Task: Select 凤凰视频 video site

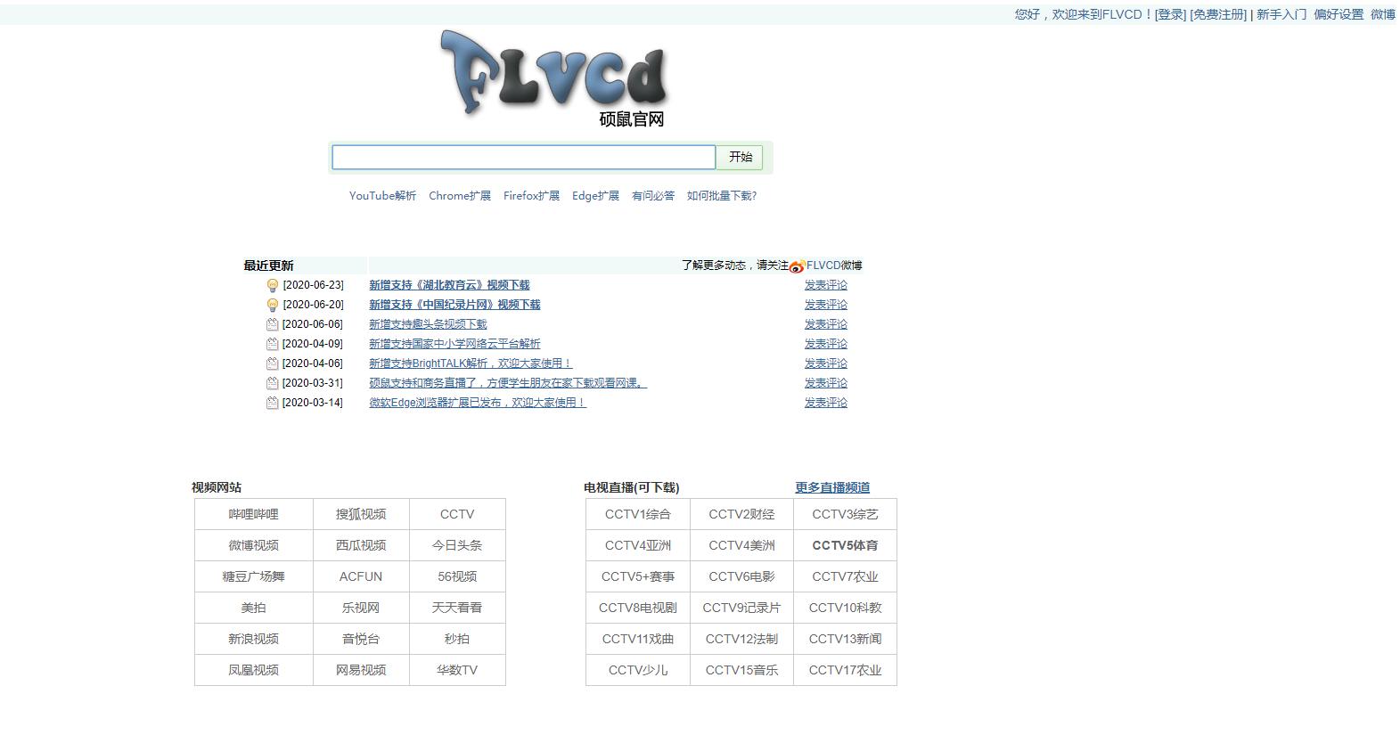Action: coord(254,670)
